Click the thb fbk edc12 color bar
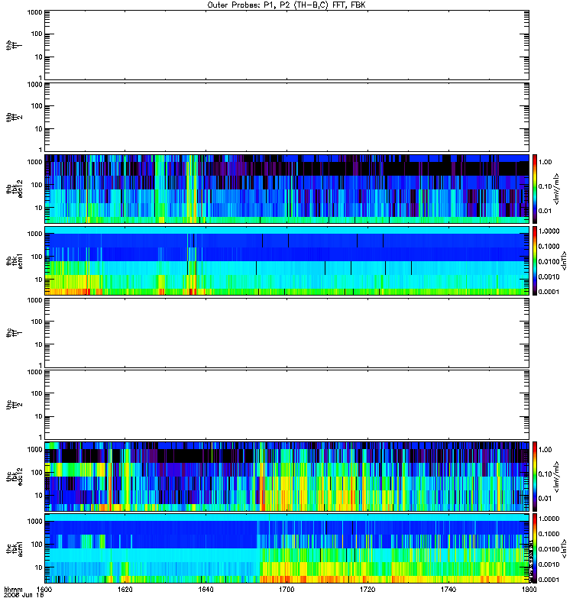The width and height of the screenshot is (573, 611). point(535,189)
